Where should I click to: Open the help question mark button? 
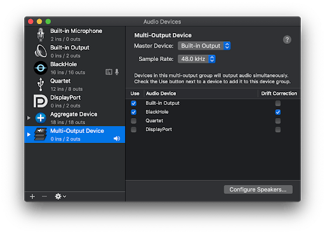[287, 39]
